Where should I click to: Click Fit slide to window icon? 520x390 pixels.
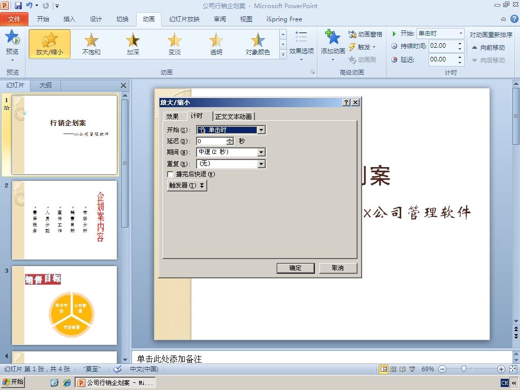[x=513, y=369]
